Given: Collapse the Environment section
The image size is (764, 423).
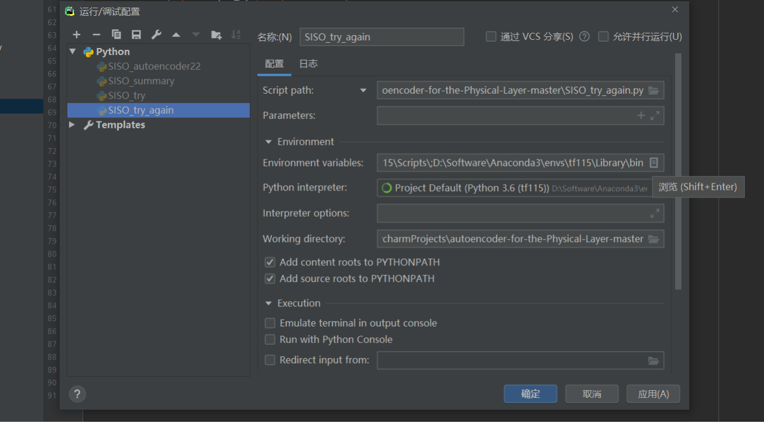Looking at the screenshot, I should [x=268, y=141].
